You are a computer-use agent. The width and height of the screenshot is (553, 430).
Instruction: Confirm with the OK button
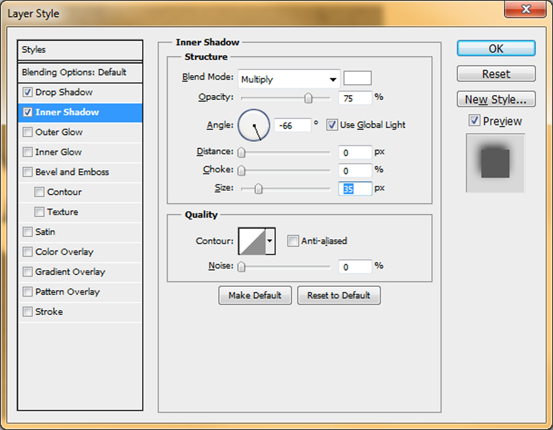[x=496, y=48]
